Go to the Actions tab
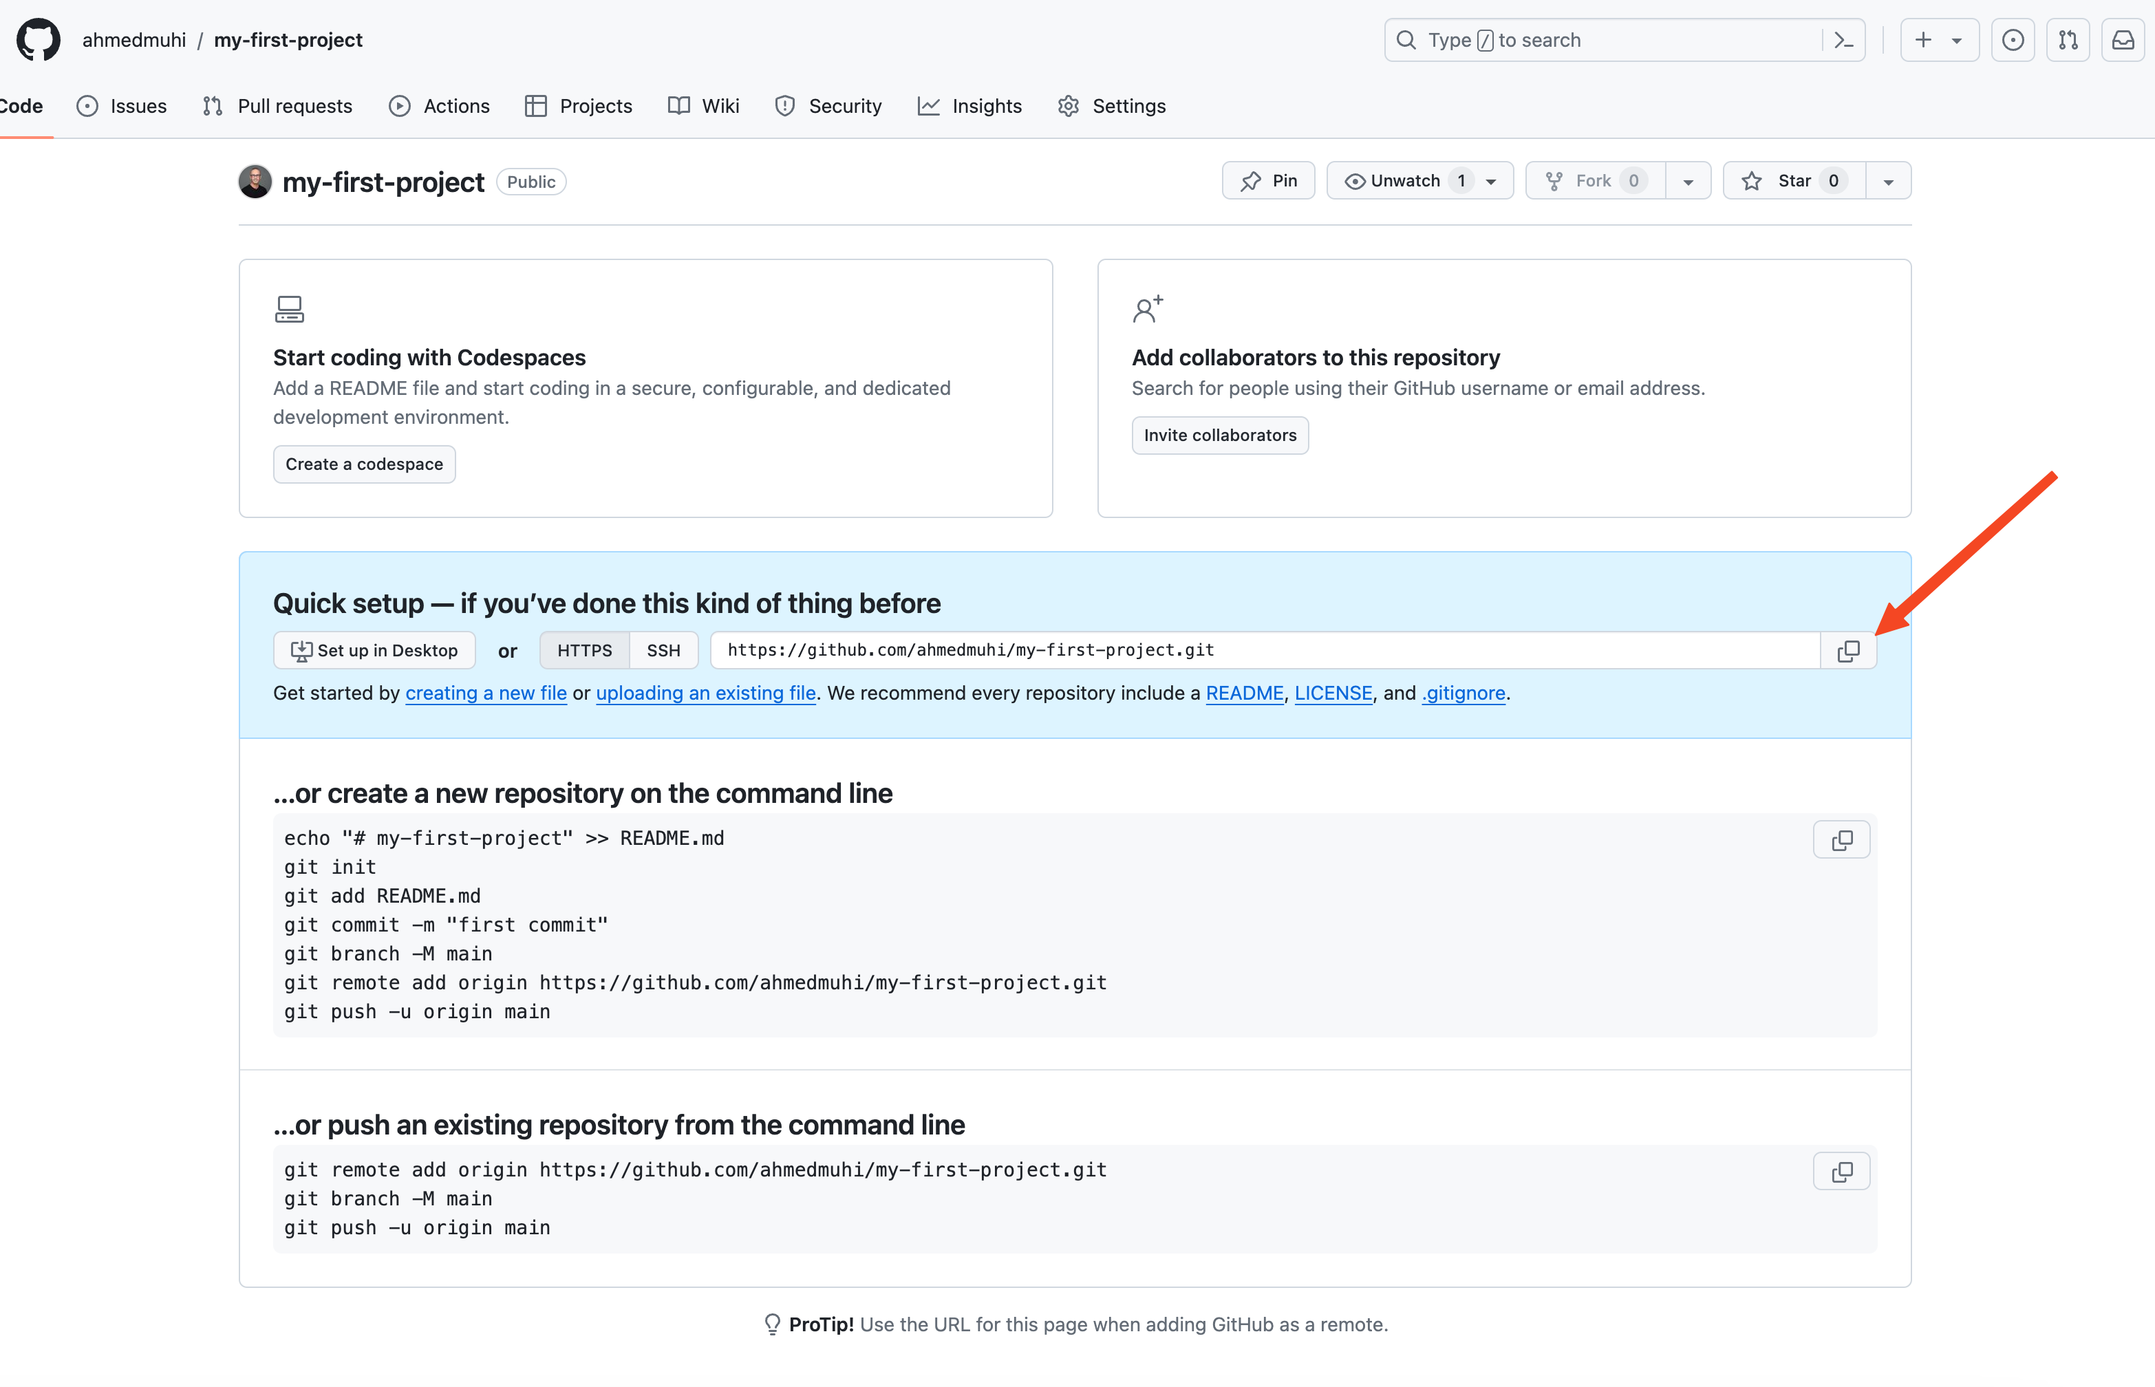 click(x=440, y=106)
